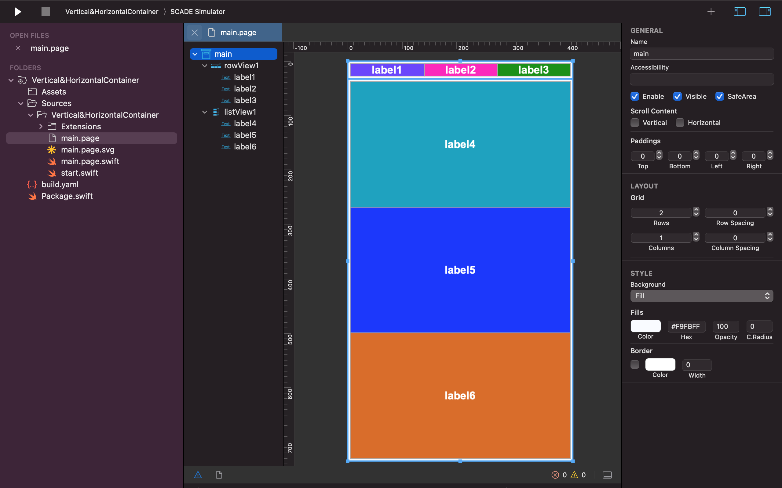Select main.page in the folder tree
782x488 pixels.
pyautogui.click(x=91, y=138)
